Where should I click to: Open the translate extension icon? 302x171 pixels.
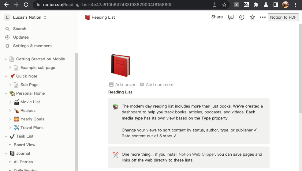click(x=246, y=5)
